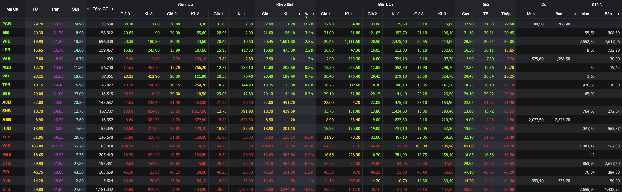The image size is (622, 192).
Task: Click the KL 1 header under Bên mua
Action: (x=242, y=14)
